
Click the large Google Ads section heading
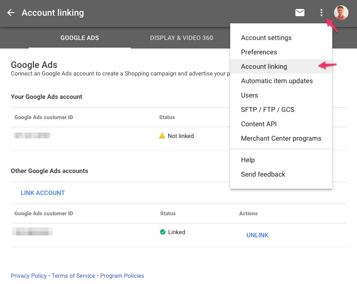pyautogui.click(x=34, y=65)
